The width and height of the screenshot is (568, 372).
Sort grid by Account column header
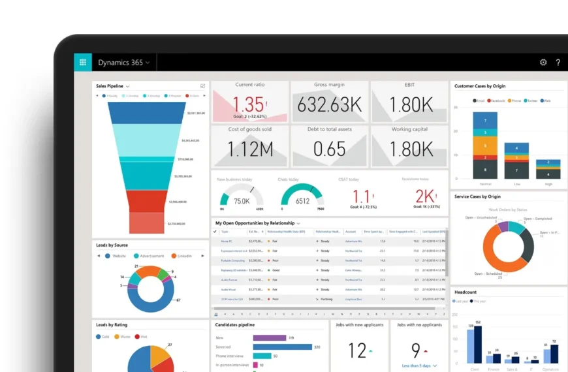tap(351, 232)
